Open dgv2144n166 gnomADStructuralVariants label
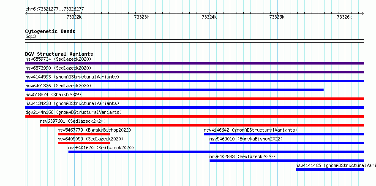 coord(74,112)
